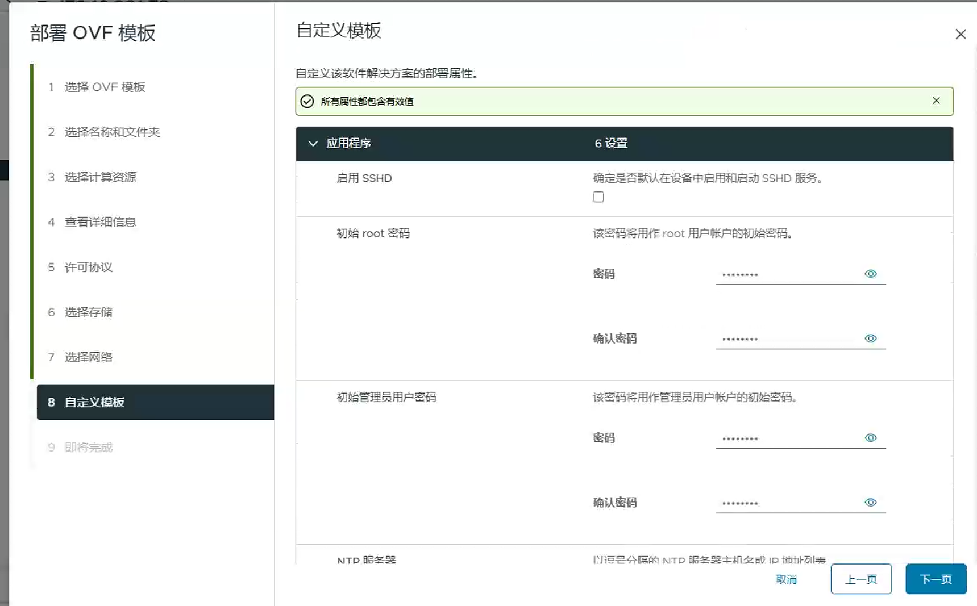Click the 下一页 next button

click(x=935, y=579)
